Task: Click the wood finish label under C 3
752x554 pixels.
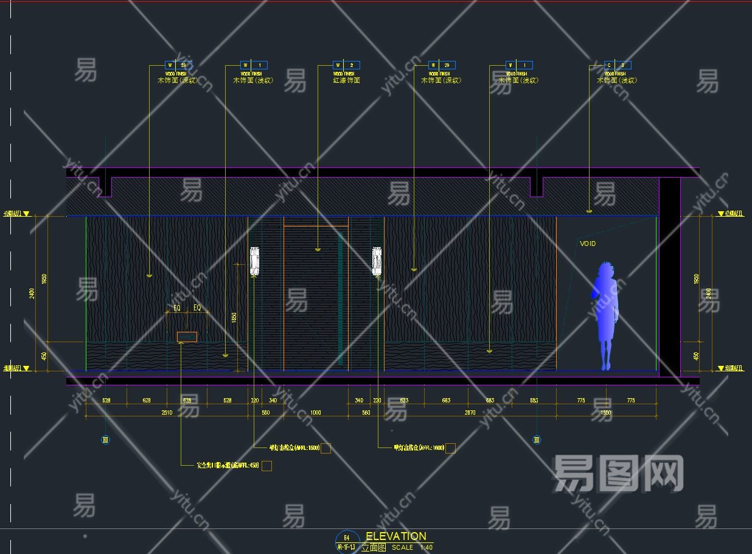Action: click(617, 80)
